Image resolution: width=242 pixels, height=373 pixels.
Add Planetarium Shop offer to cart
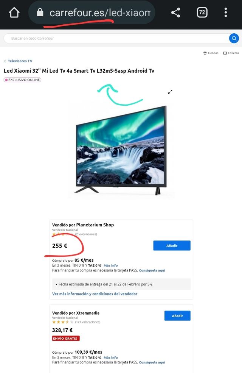172,245
